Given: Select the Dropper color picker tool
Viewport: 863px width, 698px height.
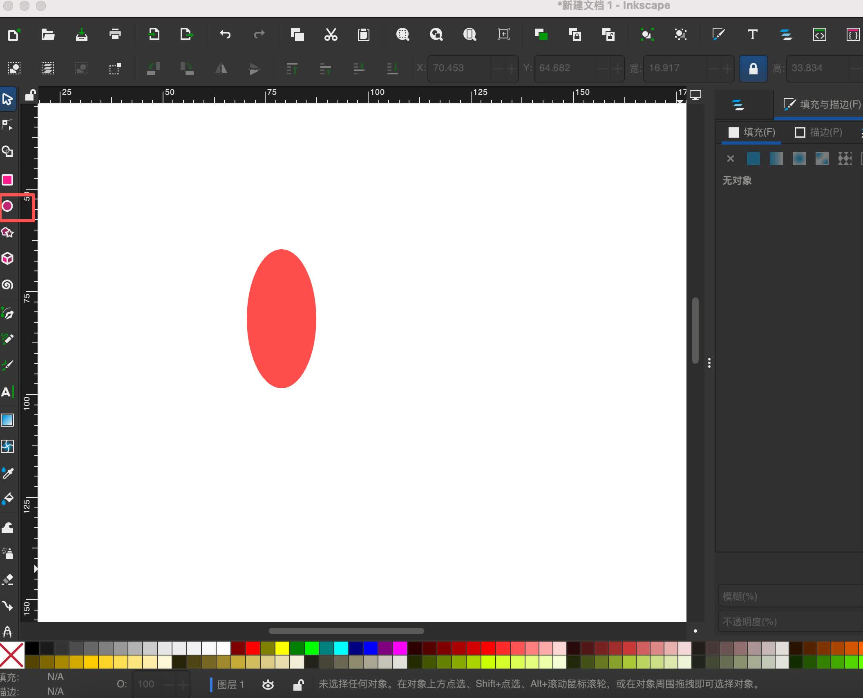Looking at the screenshot, I should click(8, 473).
